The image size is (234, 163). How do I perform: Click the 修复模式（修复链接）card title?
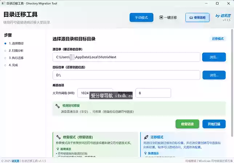[78, 137]
